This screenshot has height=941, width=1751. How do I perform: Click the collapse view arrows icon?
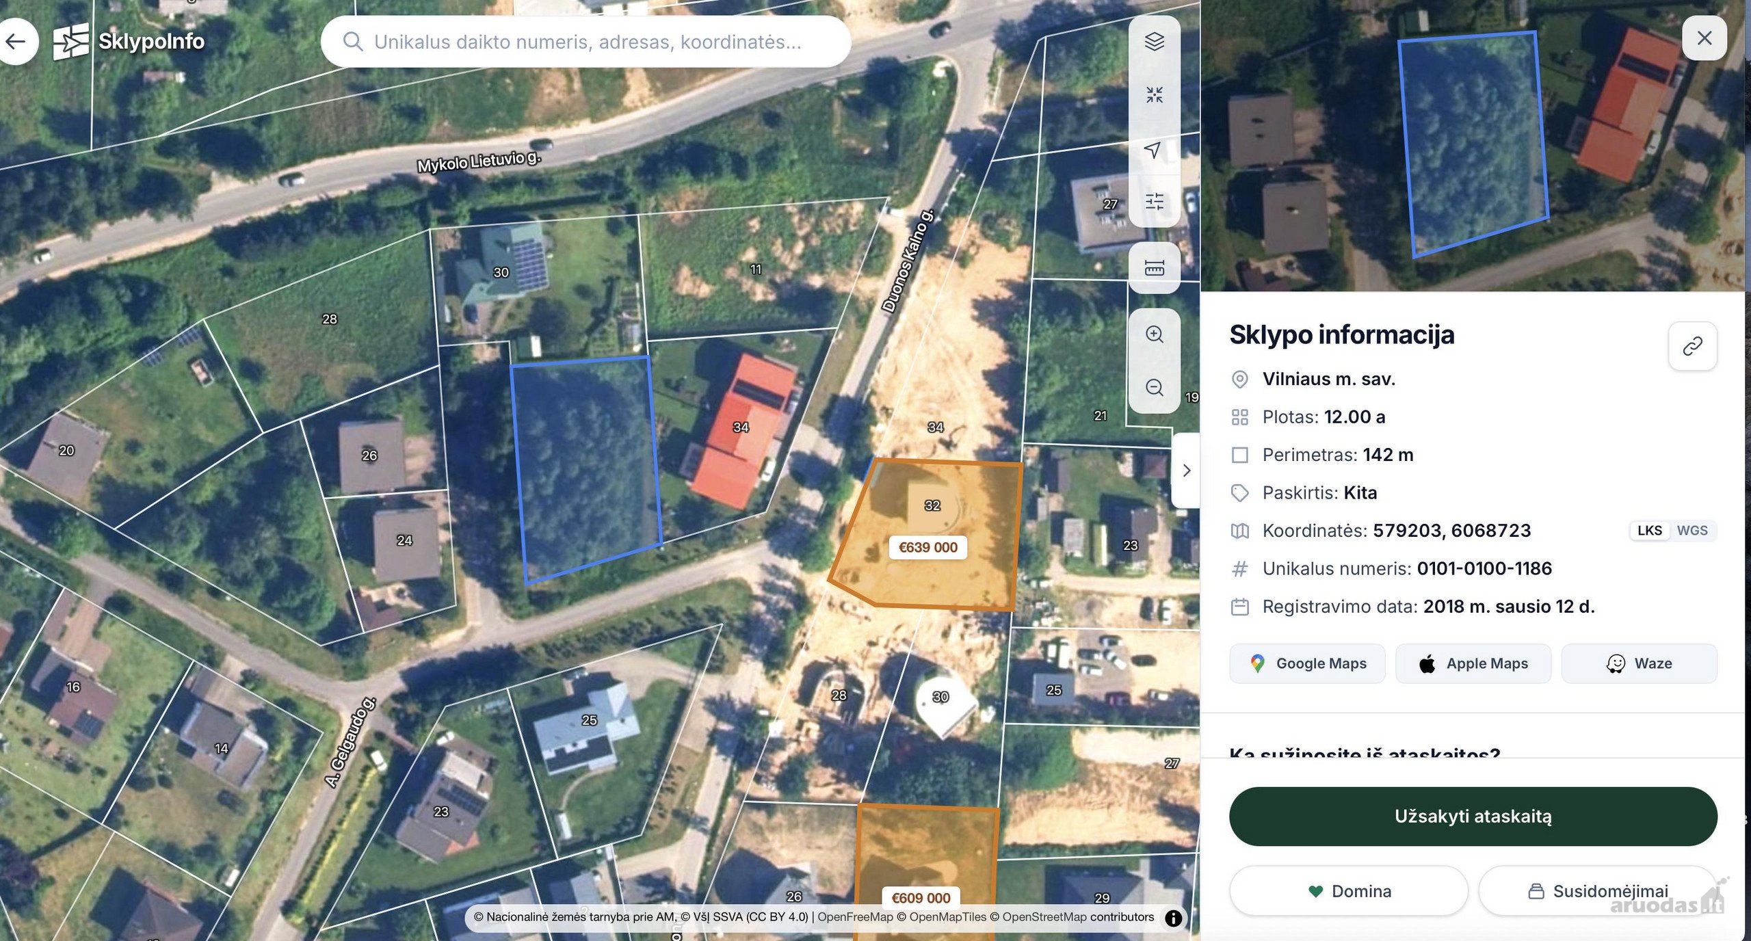pyautogui.click(x=1154, y=94)
